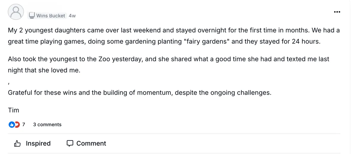Click the speech bubble icon beside Comment
355x154 pixels.
tap(70, 143)
